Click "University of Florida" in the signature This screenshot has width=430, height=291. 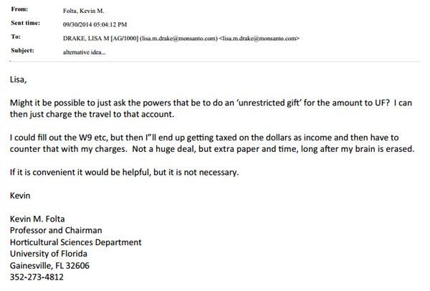(x=49, y=254)
